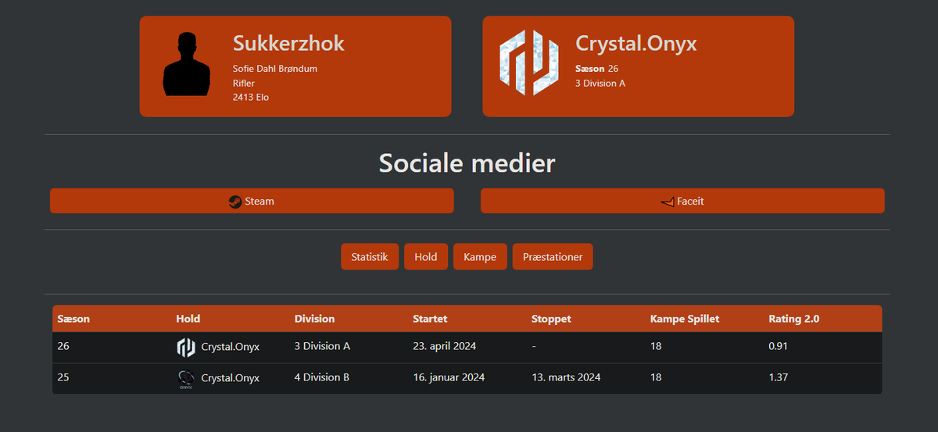Open Crystal.Onyx link in season 25 row

(231, 377)
